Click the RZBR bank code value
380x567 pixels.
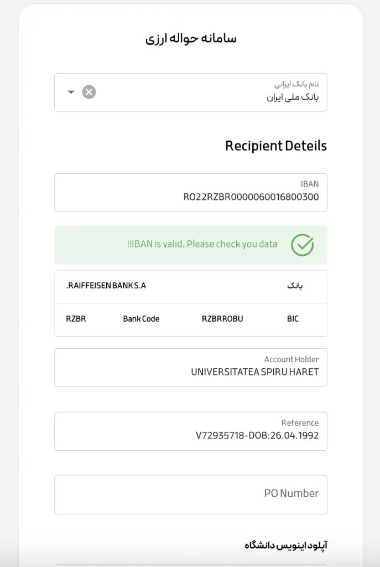76,319
